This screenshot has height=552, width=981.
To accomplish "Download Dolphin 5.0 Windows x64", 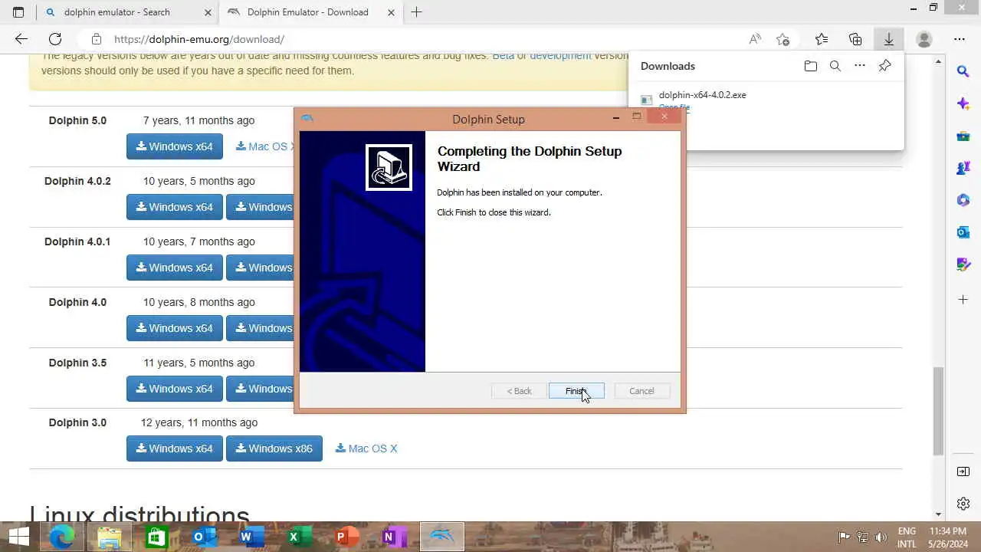I will (x=175, y=146).
